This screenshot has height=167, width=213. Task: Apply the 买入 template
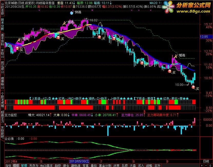(141, 165)
